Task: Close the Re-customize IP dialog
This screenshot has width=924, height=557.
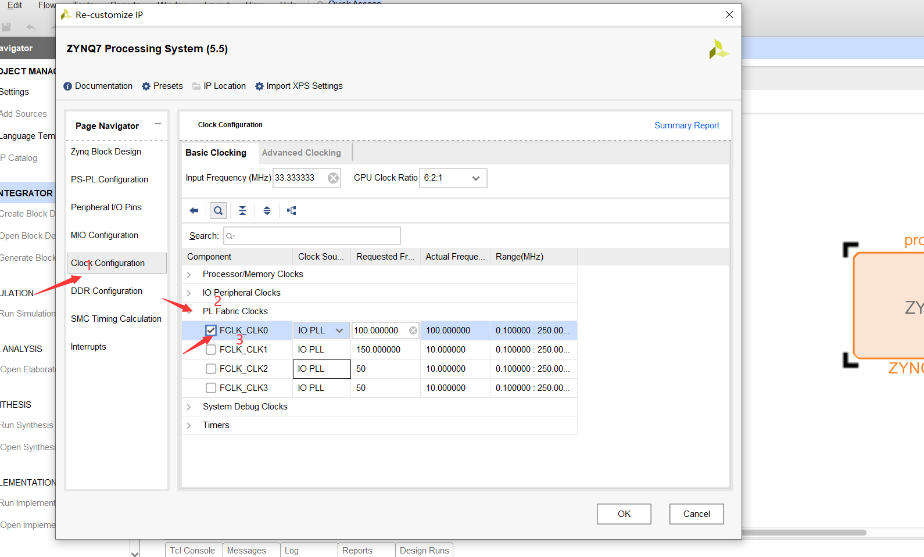Action: (729, 15)
